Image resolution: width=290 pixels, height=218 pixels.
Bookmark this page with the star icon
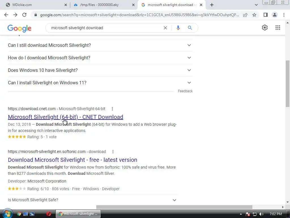tap(254, 15)
